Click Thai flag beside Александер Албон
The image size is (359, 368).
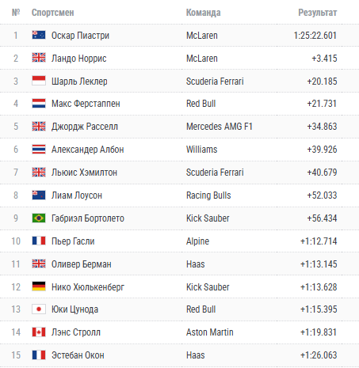coord(39,149)
